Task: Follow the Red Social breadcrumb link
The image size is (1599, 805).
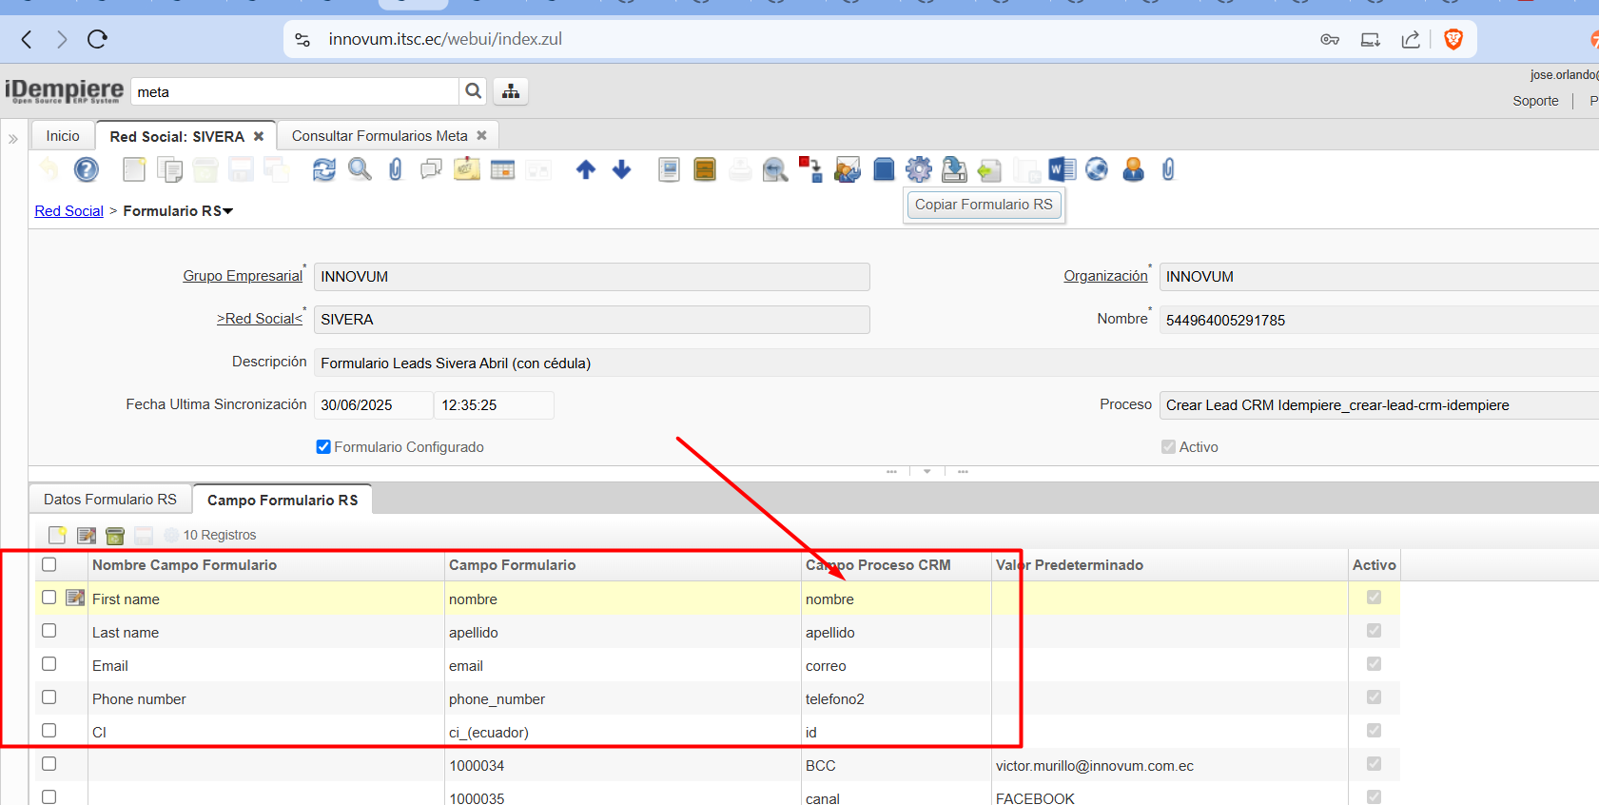Action: click(x=68, y=211)
